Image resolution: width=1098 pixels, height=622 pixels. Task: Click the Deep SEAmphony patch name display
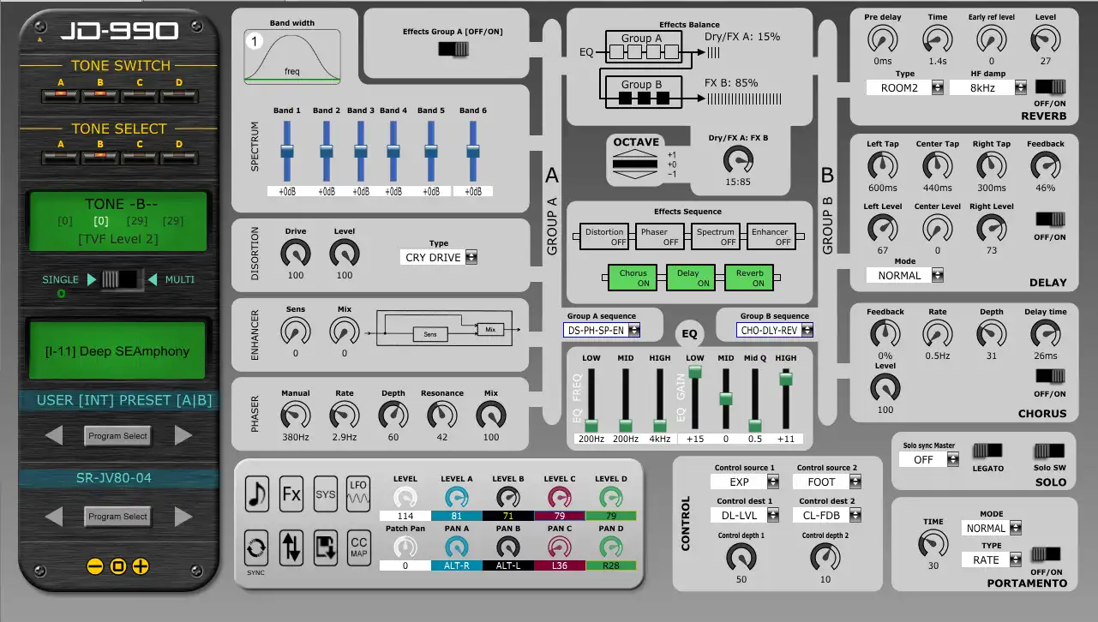click(117, 350)
